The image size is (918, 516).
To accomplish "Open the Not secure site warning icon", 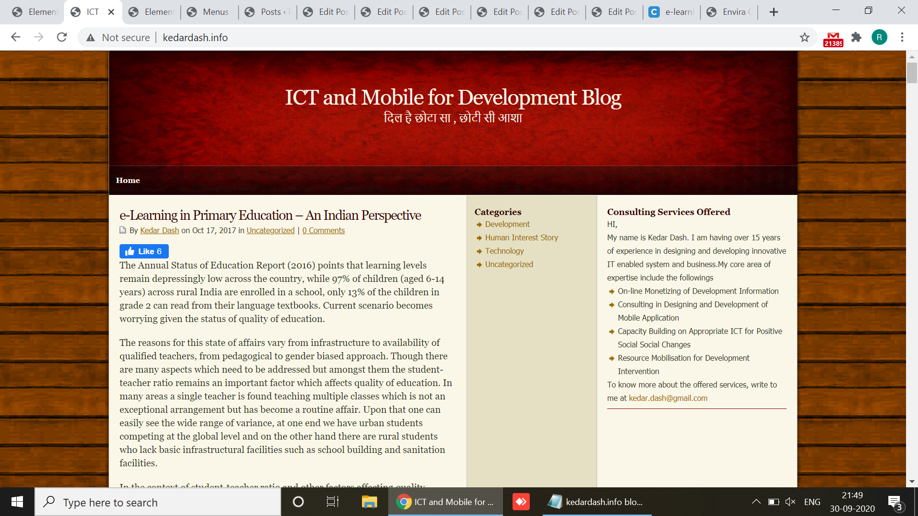I will (x=90, y=37).
